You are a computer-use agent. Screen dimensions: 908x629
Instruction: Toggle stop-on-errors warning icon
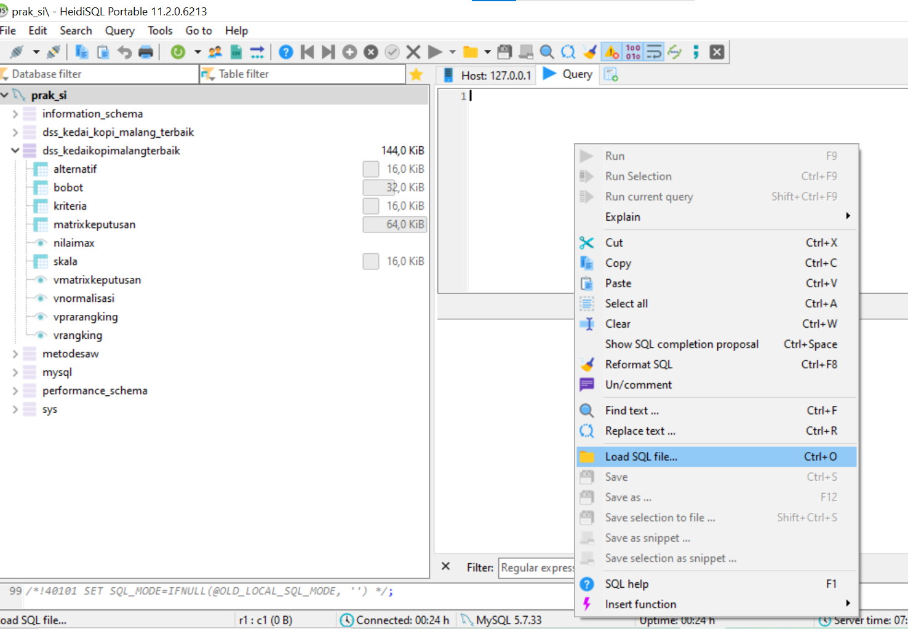point(611,52)
